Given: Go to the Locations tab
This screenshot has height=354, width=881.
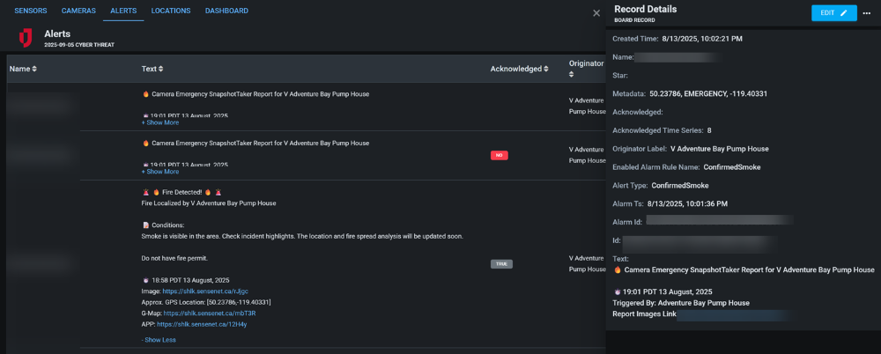Looking at the screenshot, I should click(x=169, y=11).
